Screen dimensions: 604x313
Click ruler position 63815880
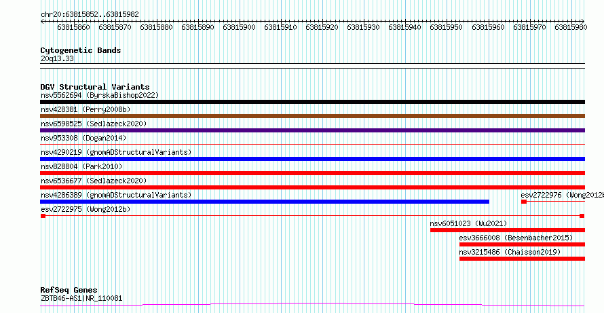(x=156, y=27)
